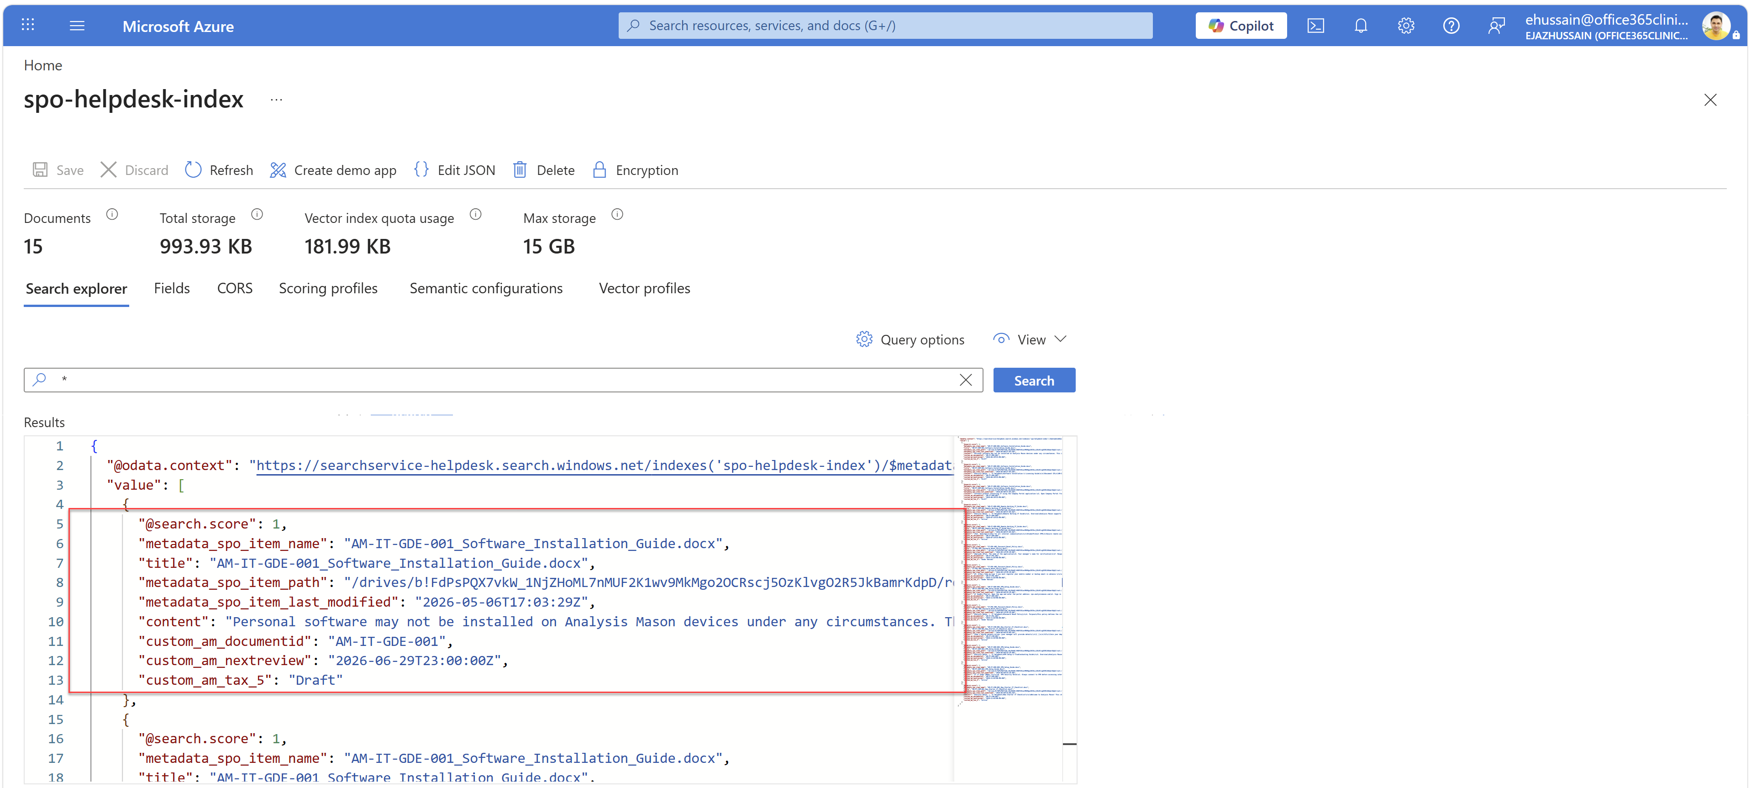Open the Azure portal apps grid menu
Viewport: 1751px width, 788px height.
28,25
